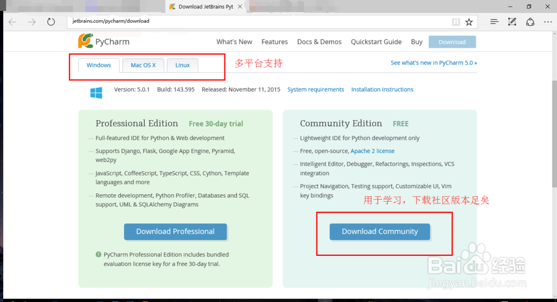The image size is (557, 302).
Task: Click Released: November 11, 2015 text
Action: (x=241, y=90)
